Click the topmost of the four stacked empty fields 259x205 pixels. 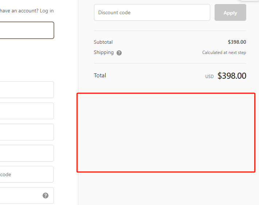[26, 90]
